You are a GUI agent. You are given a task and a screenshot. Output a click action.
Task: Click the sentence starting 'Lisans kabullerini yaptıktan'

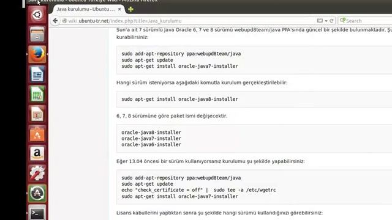[219, 213]
